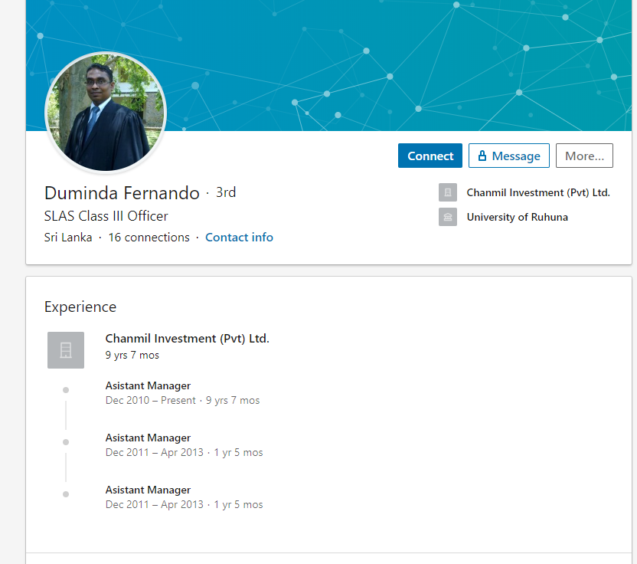Click the Message button
This screenshot has height=564, width=637.
[x=508, y=156]
